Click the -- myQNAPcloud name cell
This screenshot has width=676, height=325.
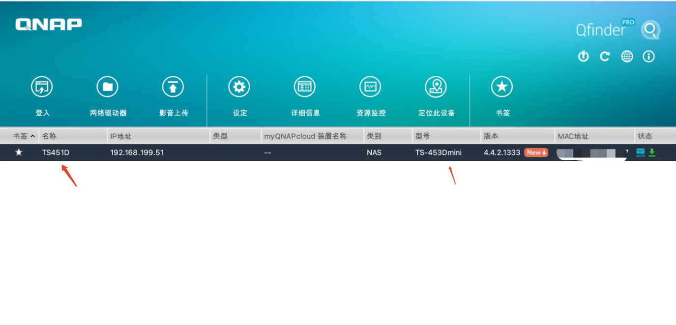[x=267, y=152]
